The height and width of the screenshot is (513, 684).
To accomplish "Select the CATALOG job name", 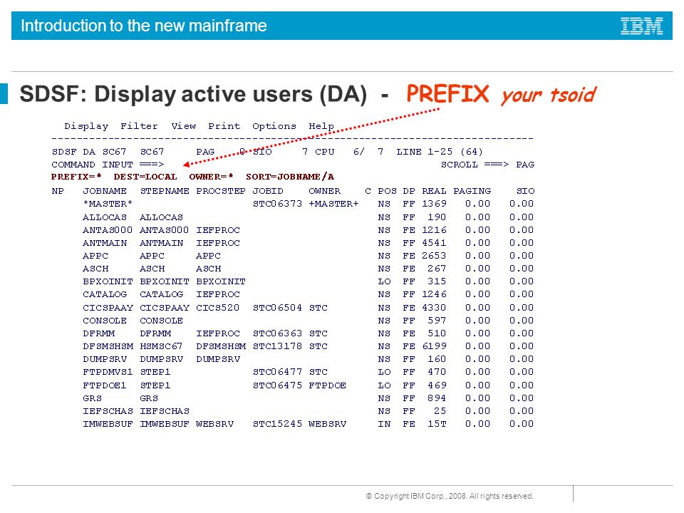I will coord(105,294).
